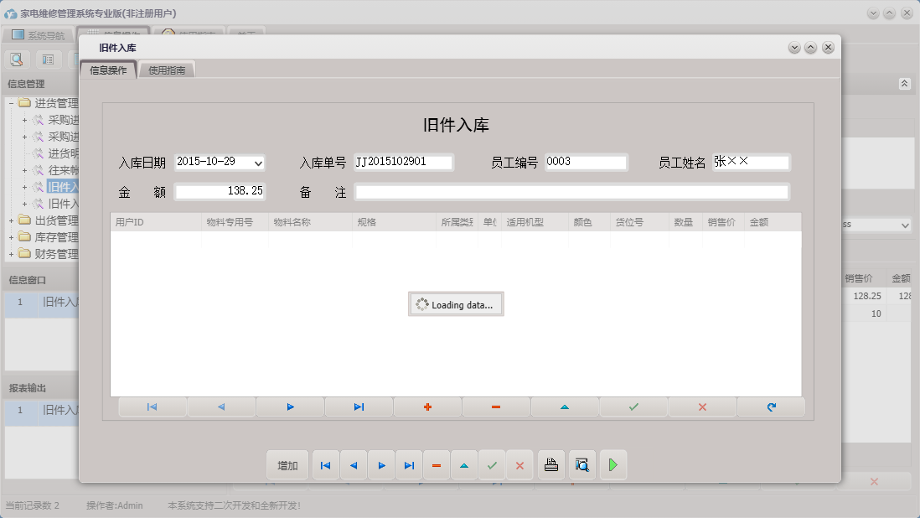
Task: Run the process with the green play icon
Action: [x=612, y=464]
